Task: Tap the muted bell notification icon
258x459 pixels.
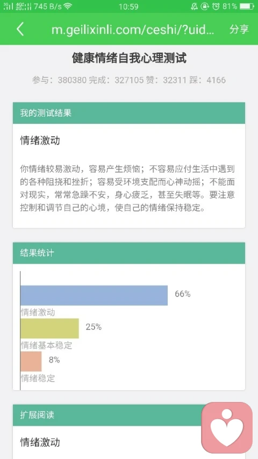Action: (x=194, y=6)
